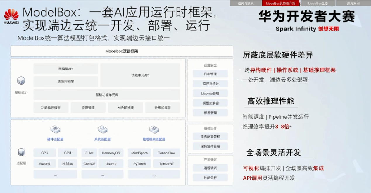Image resolution: width=371 pixels, height=193 pixels.
Task: Click the TensorFlow box
Action: (x=167, y=153)
